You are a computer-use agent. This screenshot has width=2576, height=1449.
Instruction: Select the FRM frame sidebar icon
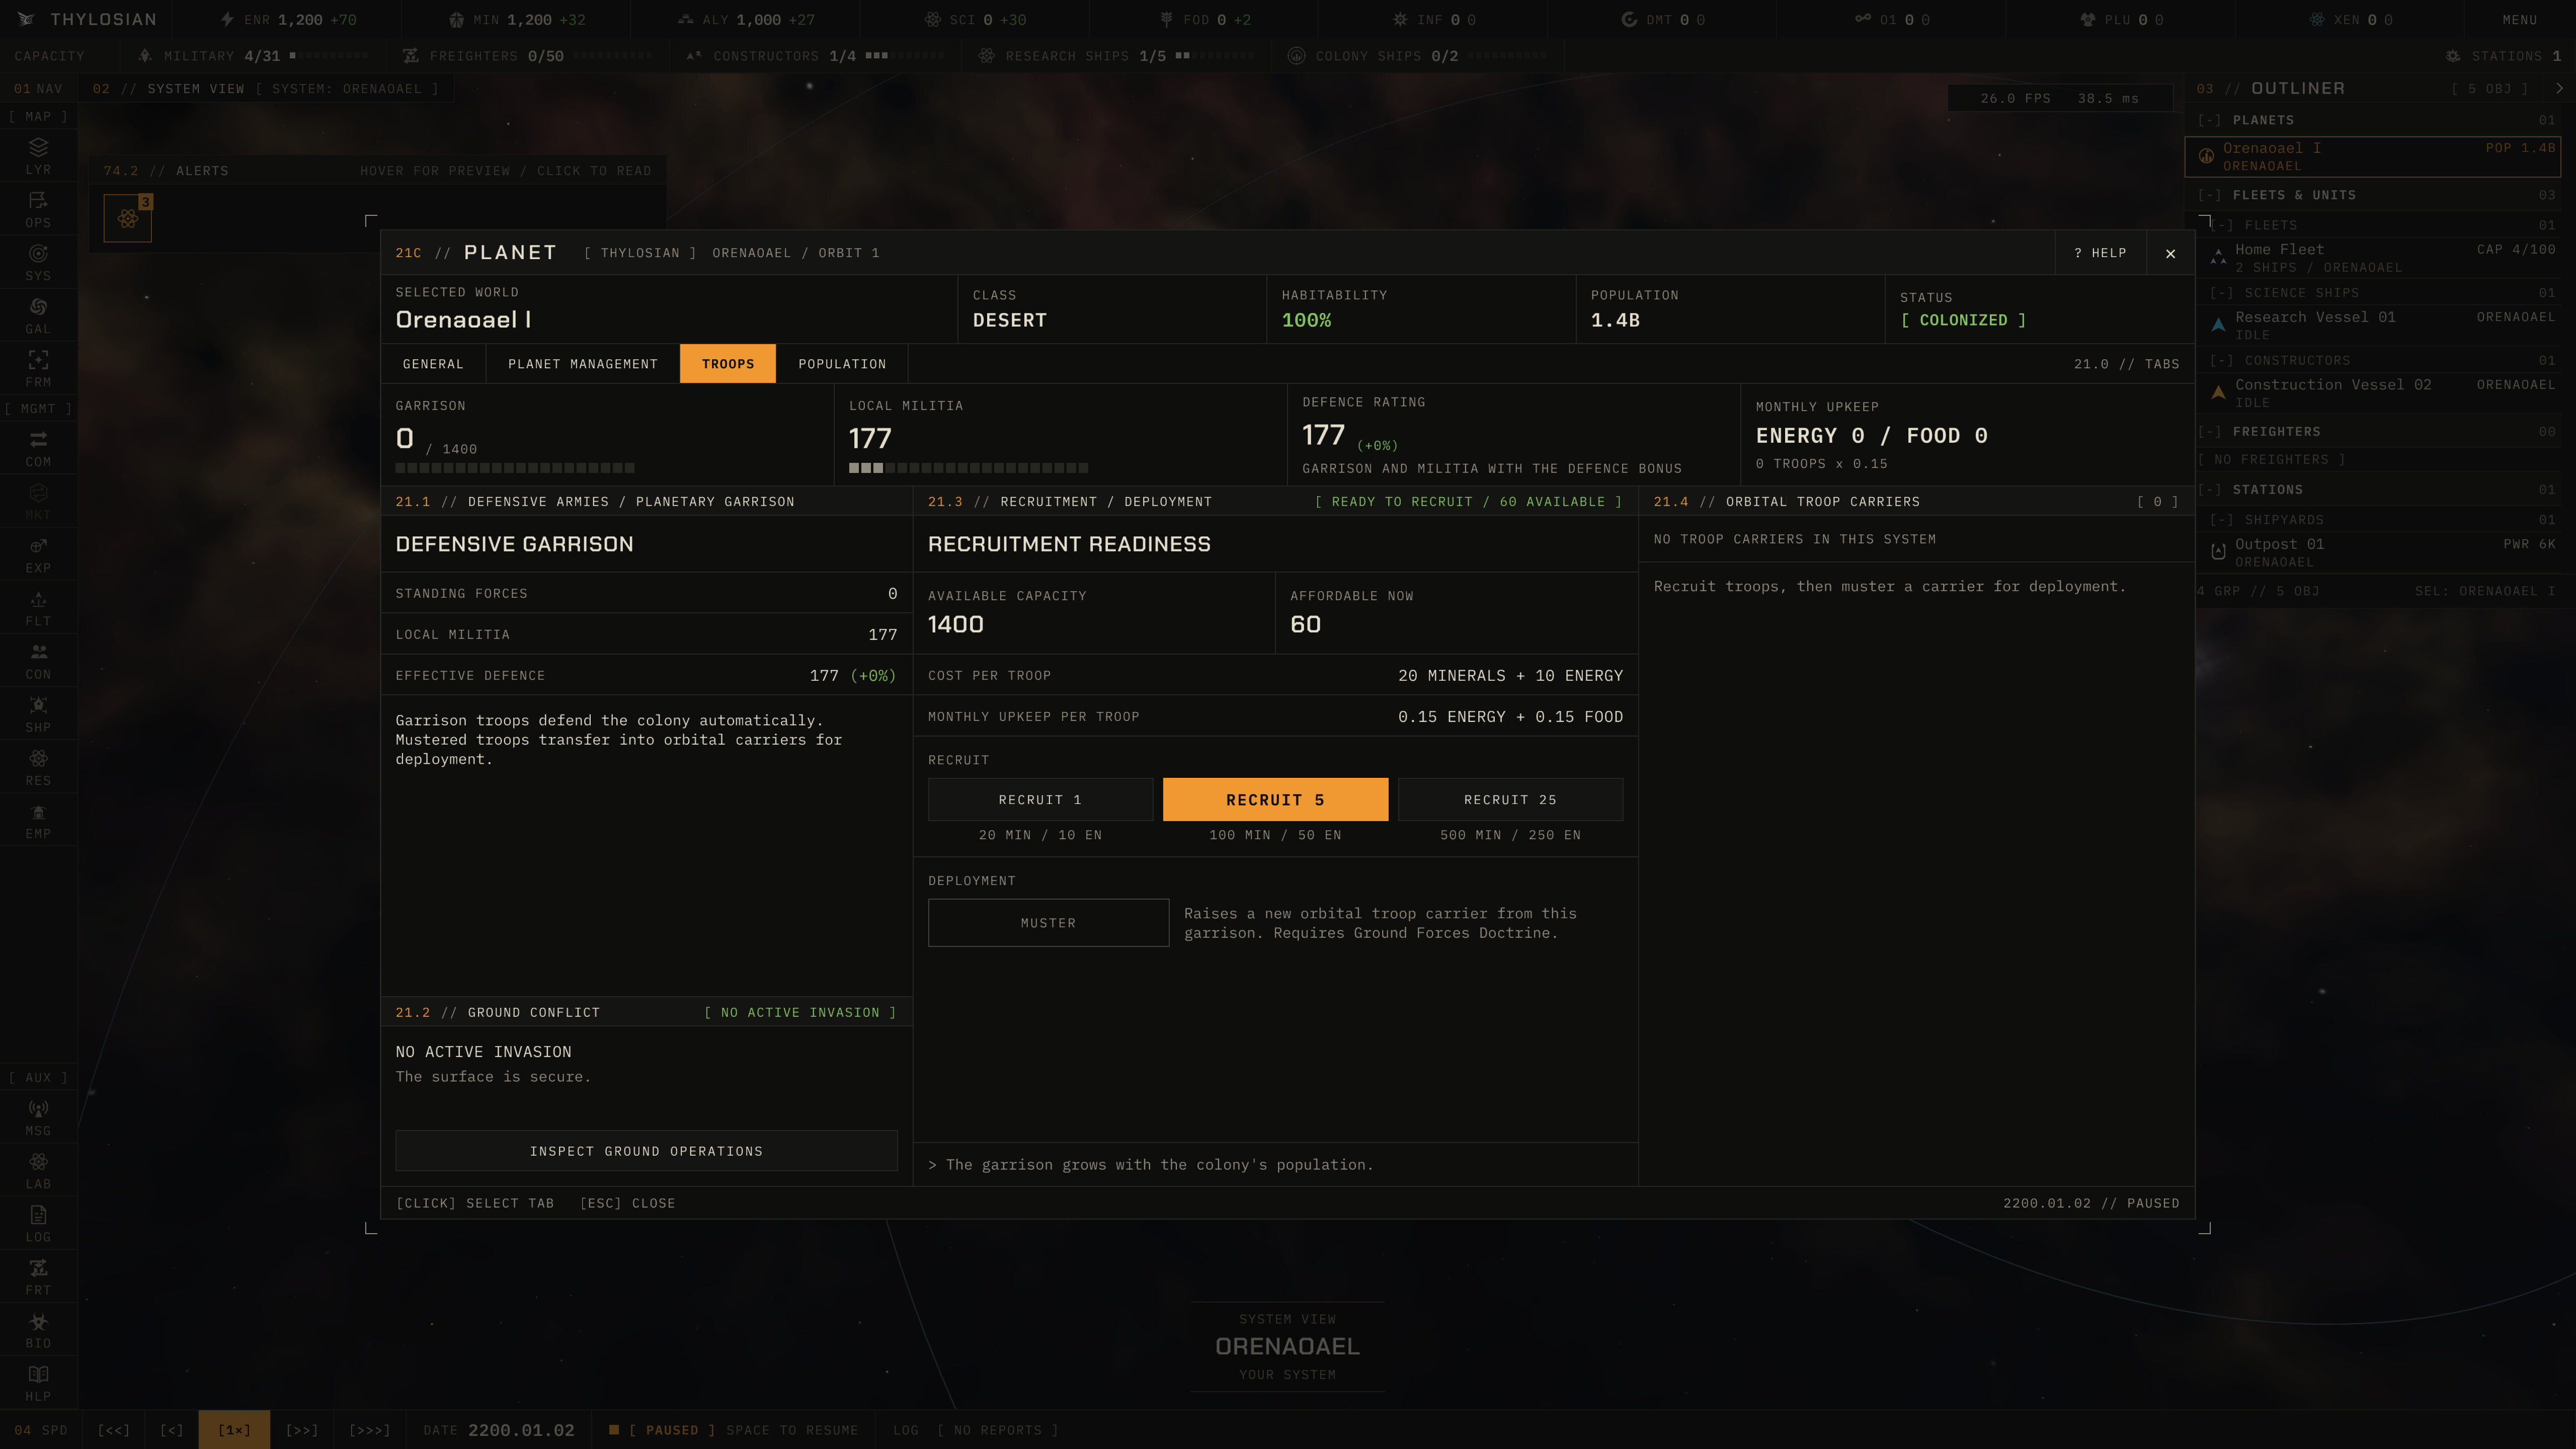click(38, 369)
